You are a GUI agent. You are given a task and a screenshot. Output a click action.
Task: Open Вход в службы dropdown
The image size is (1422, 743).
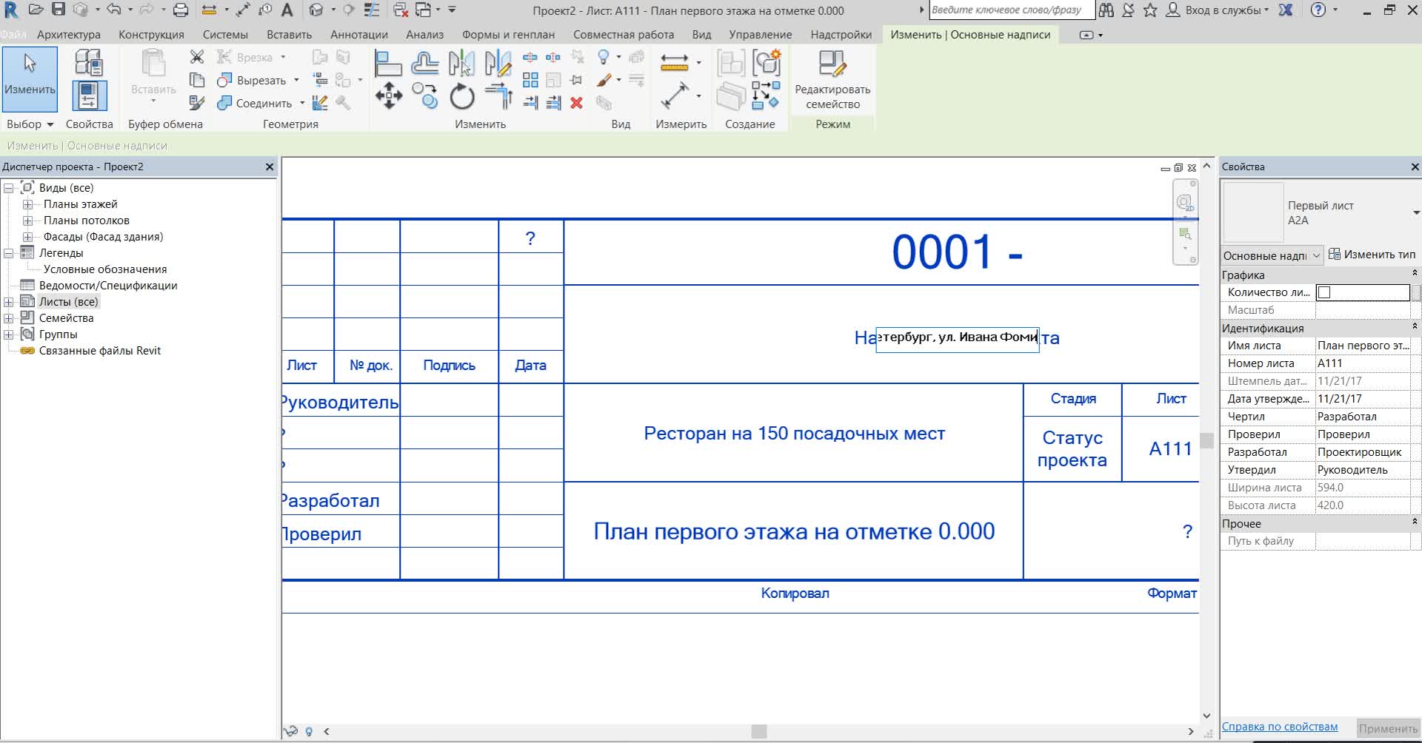pyautogui.click(x=1226, y=10)
